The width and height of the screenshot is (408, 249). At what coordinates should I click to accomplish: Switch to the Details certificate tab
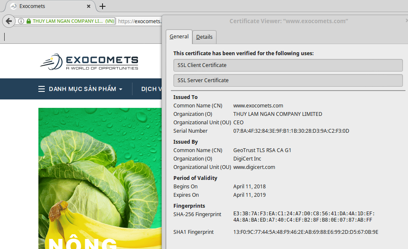204,37
